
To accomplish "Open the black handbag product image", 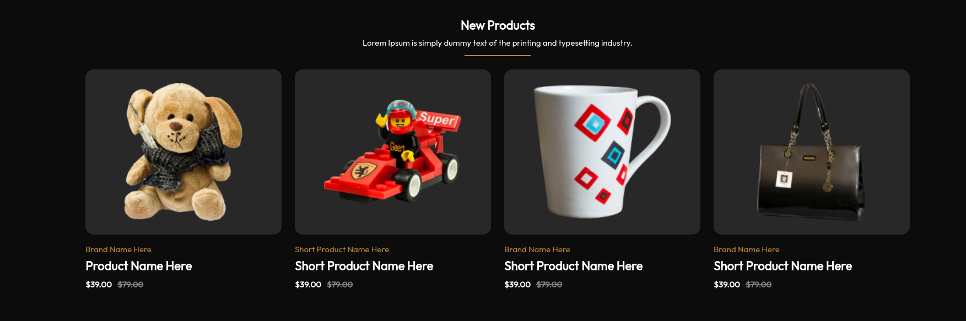I will point(811,151).
